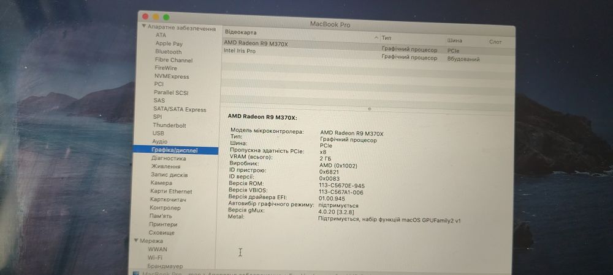Sort by Слот column header

coord(495,42)
